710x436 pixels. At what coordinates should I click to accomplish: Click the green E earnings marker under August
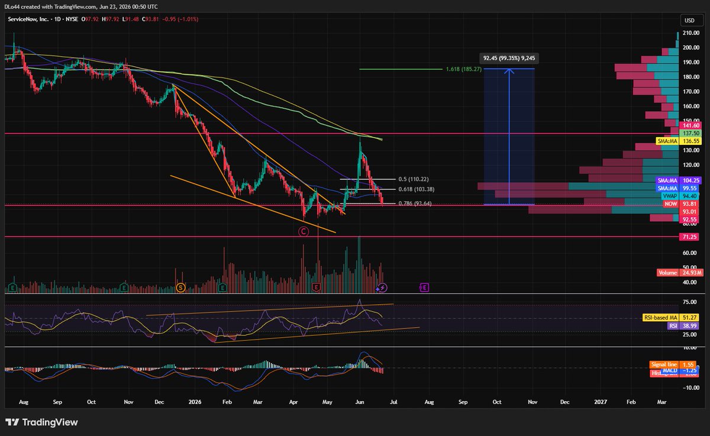pos(12,288)
